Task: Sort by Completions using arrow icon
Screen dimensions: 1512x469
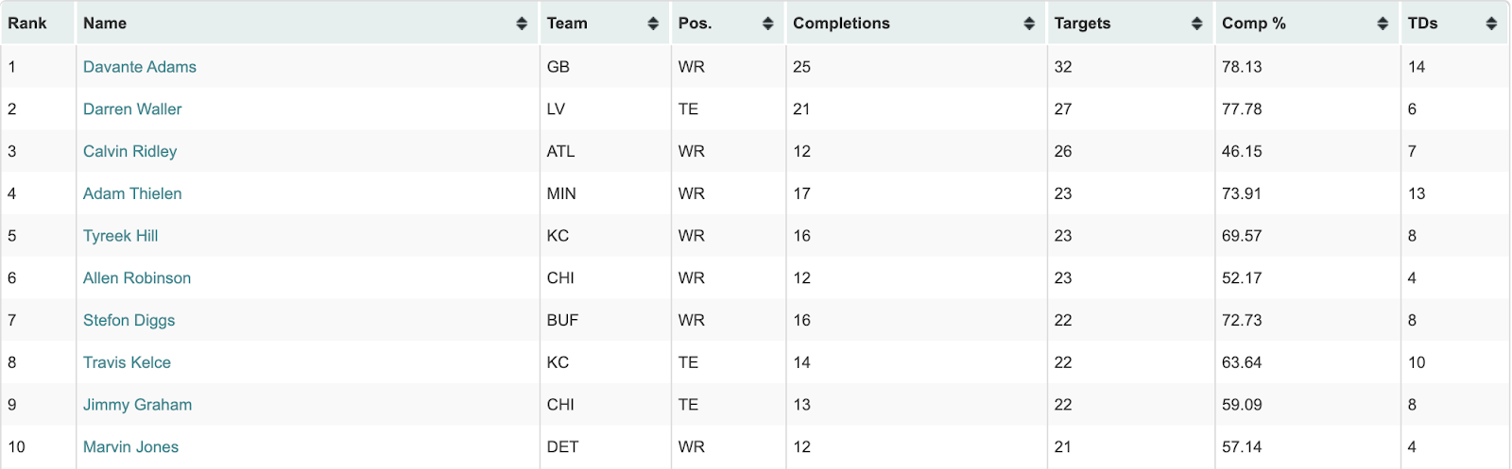Action: [1029, 24]
